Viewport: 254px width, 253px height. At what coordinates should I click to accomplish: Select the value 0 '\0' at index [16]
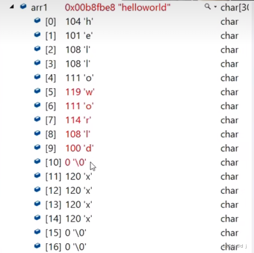point(76,247)
